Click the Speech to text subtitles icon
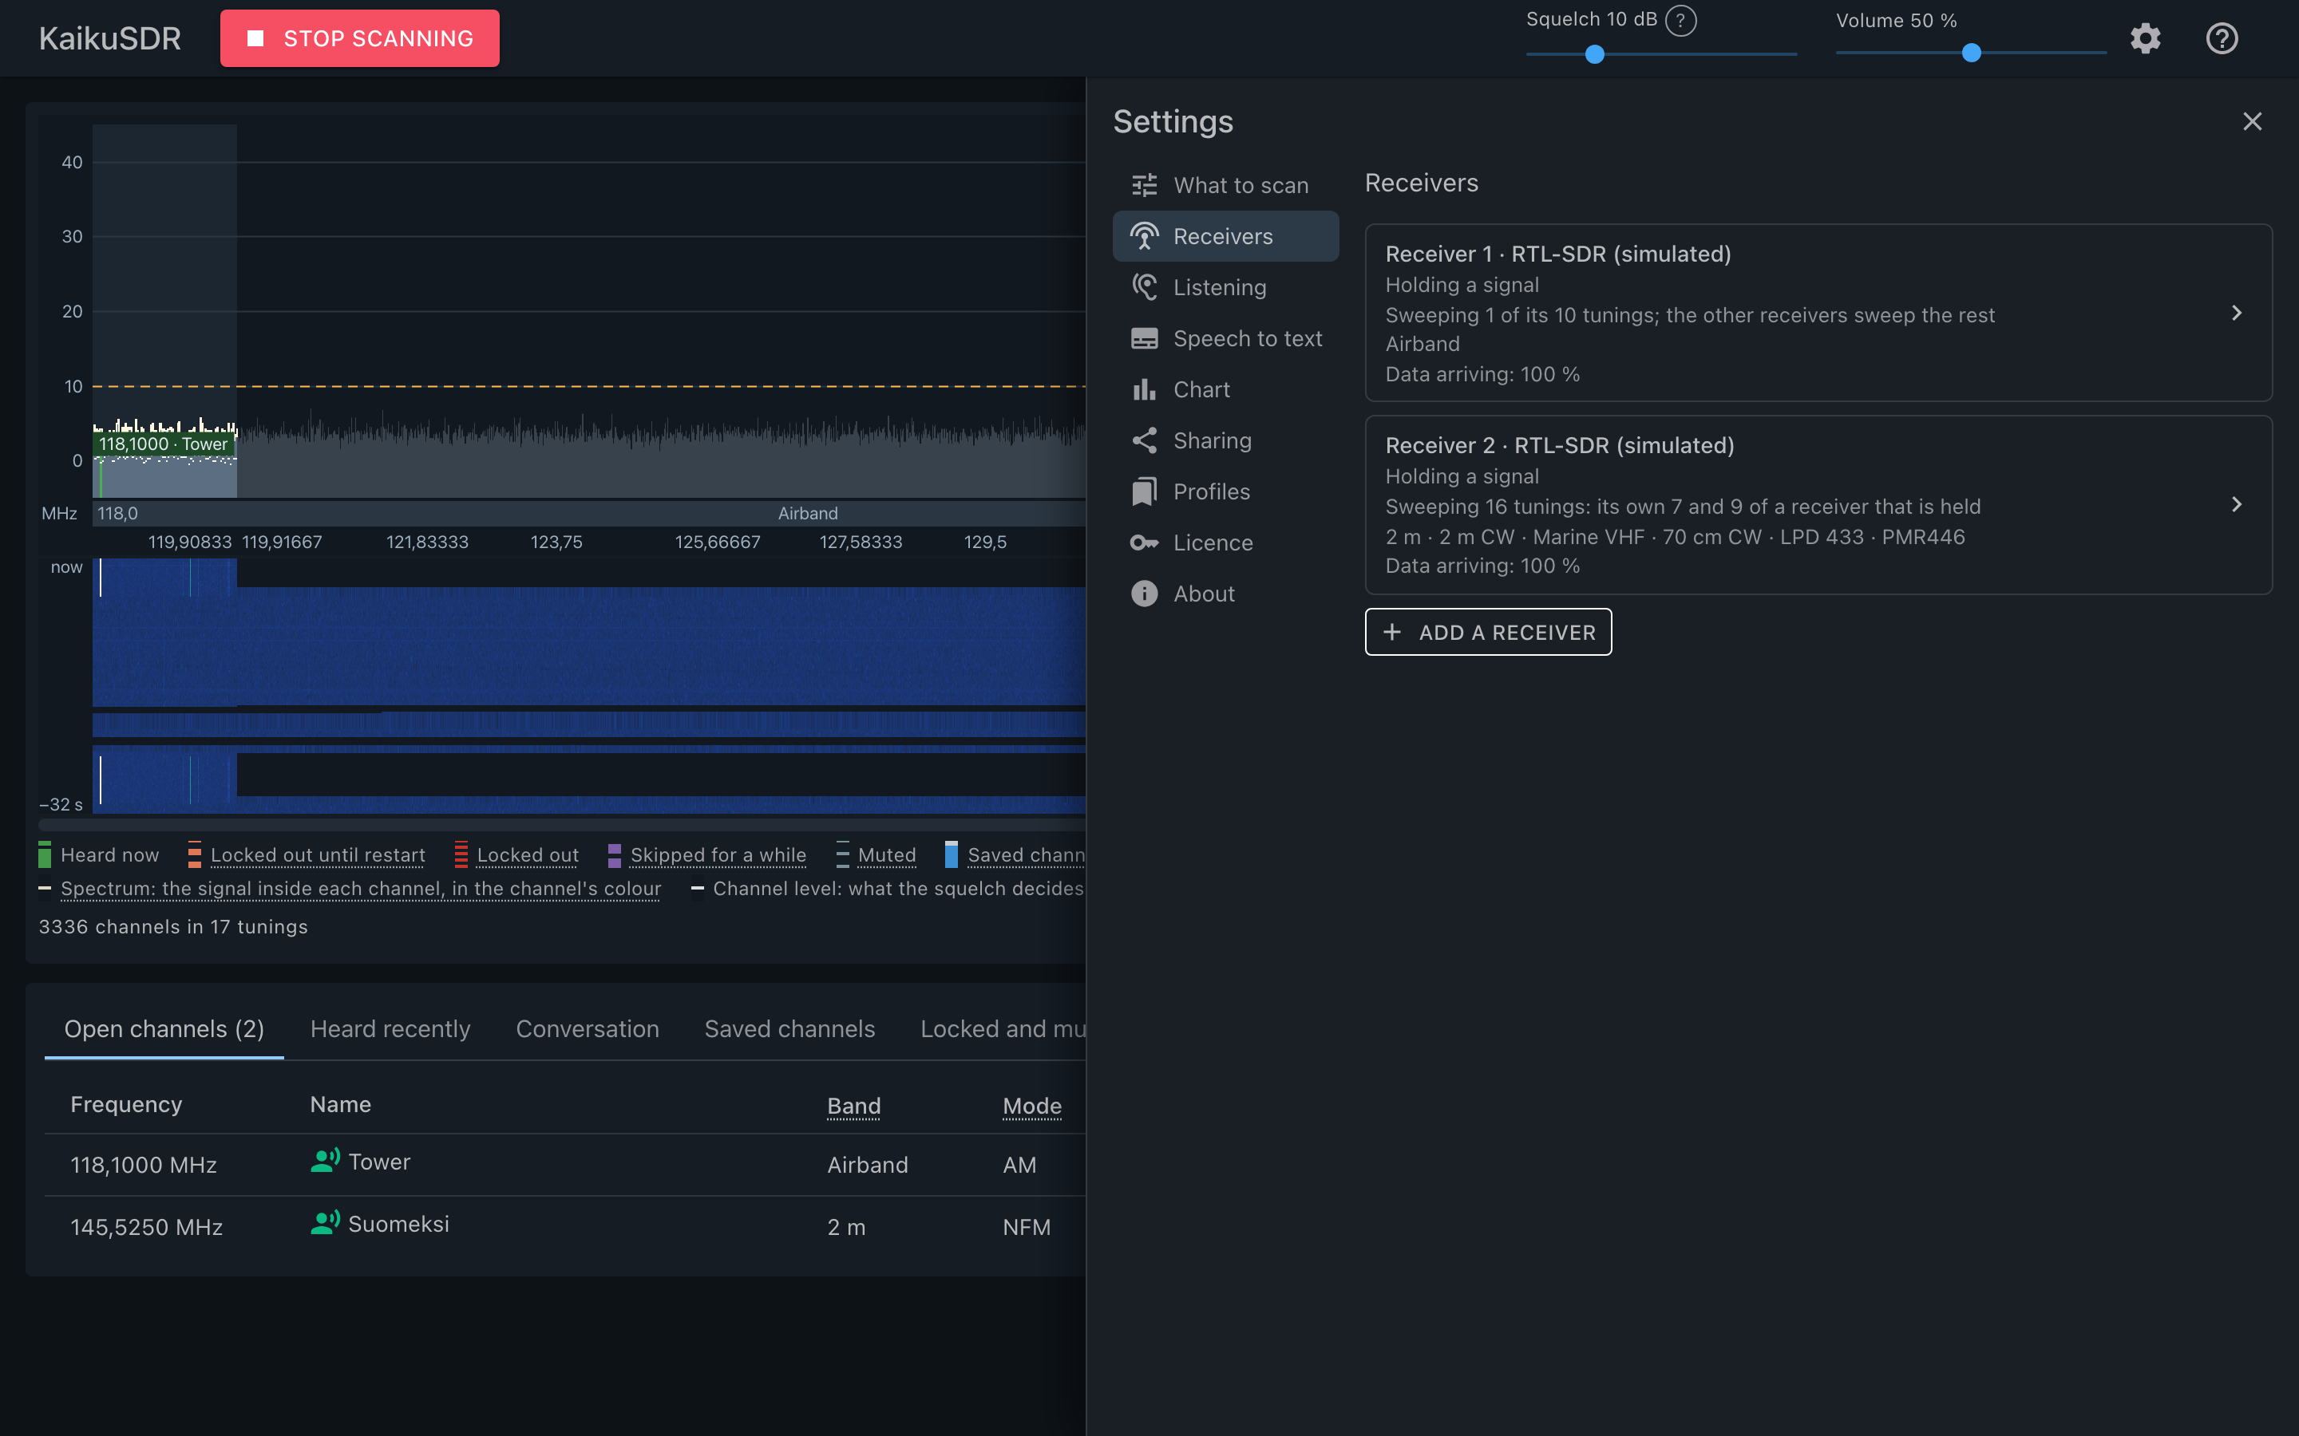This screenshot has height=1436, width=2299. point(1144,338)
